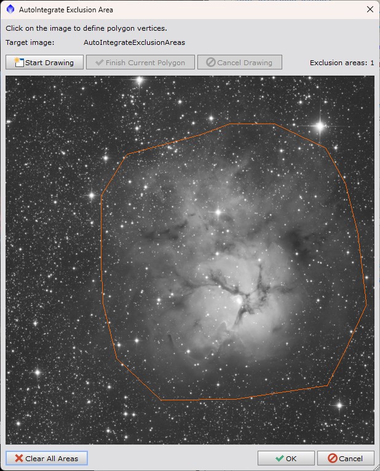The width and height of the screenshot is (380, 471).
Task: Confirm the dialog with OK
Action: (286, 458)
